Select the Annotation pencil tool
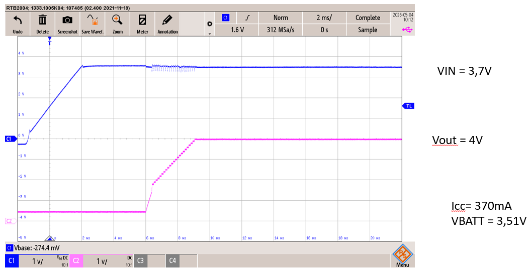Image resolution: width=529 pixels, height=271 pixels. [x=167, y=24]
